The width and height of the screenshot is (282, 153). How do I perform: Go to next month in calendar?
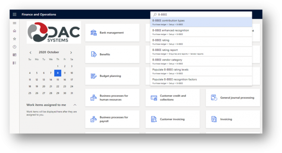click(x=71, y=52)
